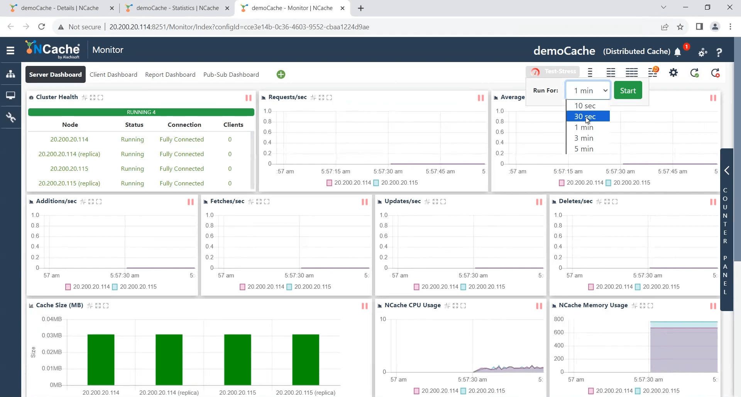The width and height of the screenshot is (741, 397).
Task: Select 5 min from the duration list
Action: (x=588, y=149)
